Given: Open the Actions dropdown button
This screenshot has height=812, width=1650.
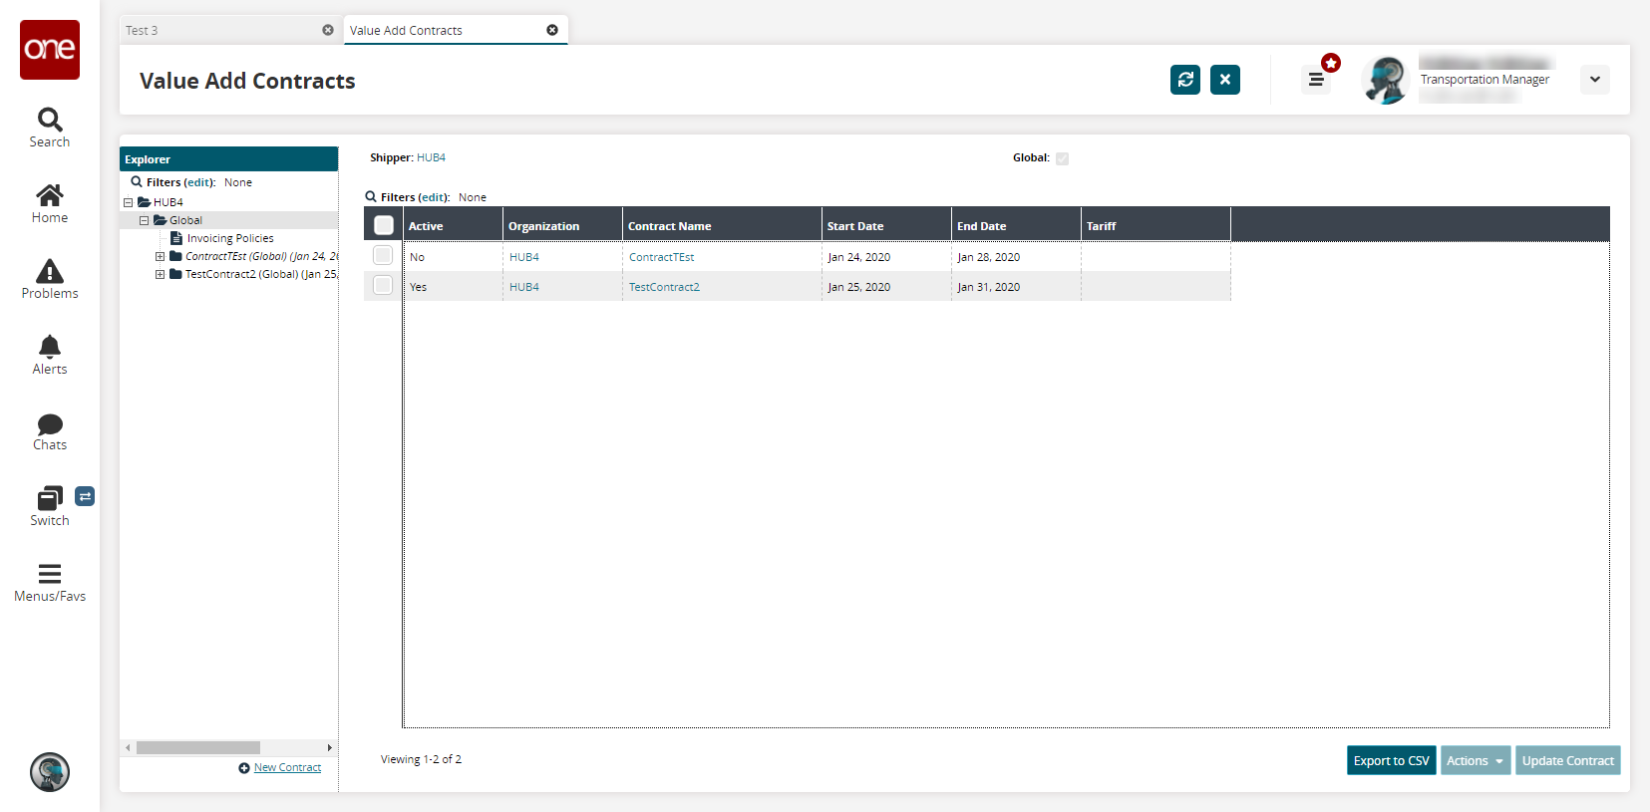Looking at the screenshot, I should tap(1475, 760).
